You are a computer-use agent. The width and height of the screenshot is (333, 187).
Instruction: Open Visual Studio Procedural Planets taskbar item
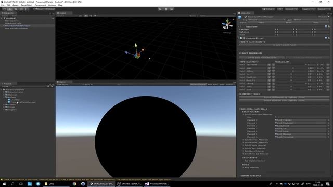click(x=157, y=184)
